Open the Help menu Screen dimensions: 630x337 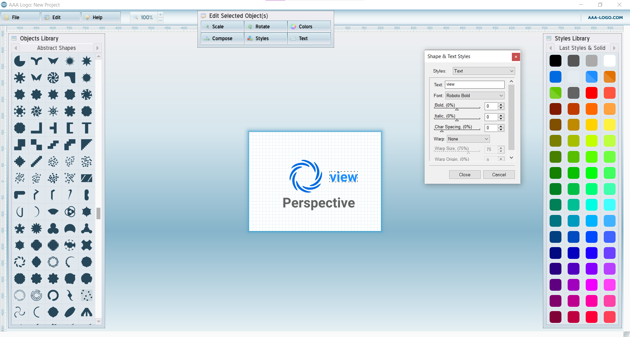click(101, 17)
